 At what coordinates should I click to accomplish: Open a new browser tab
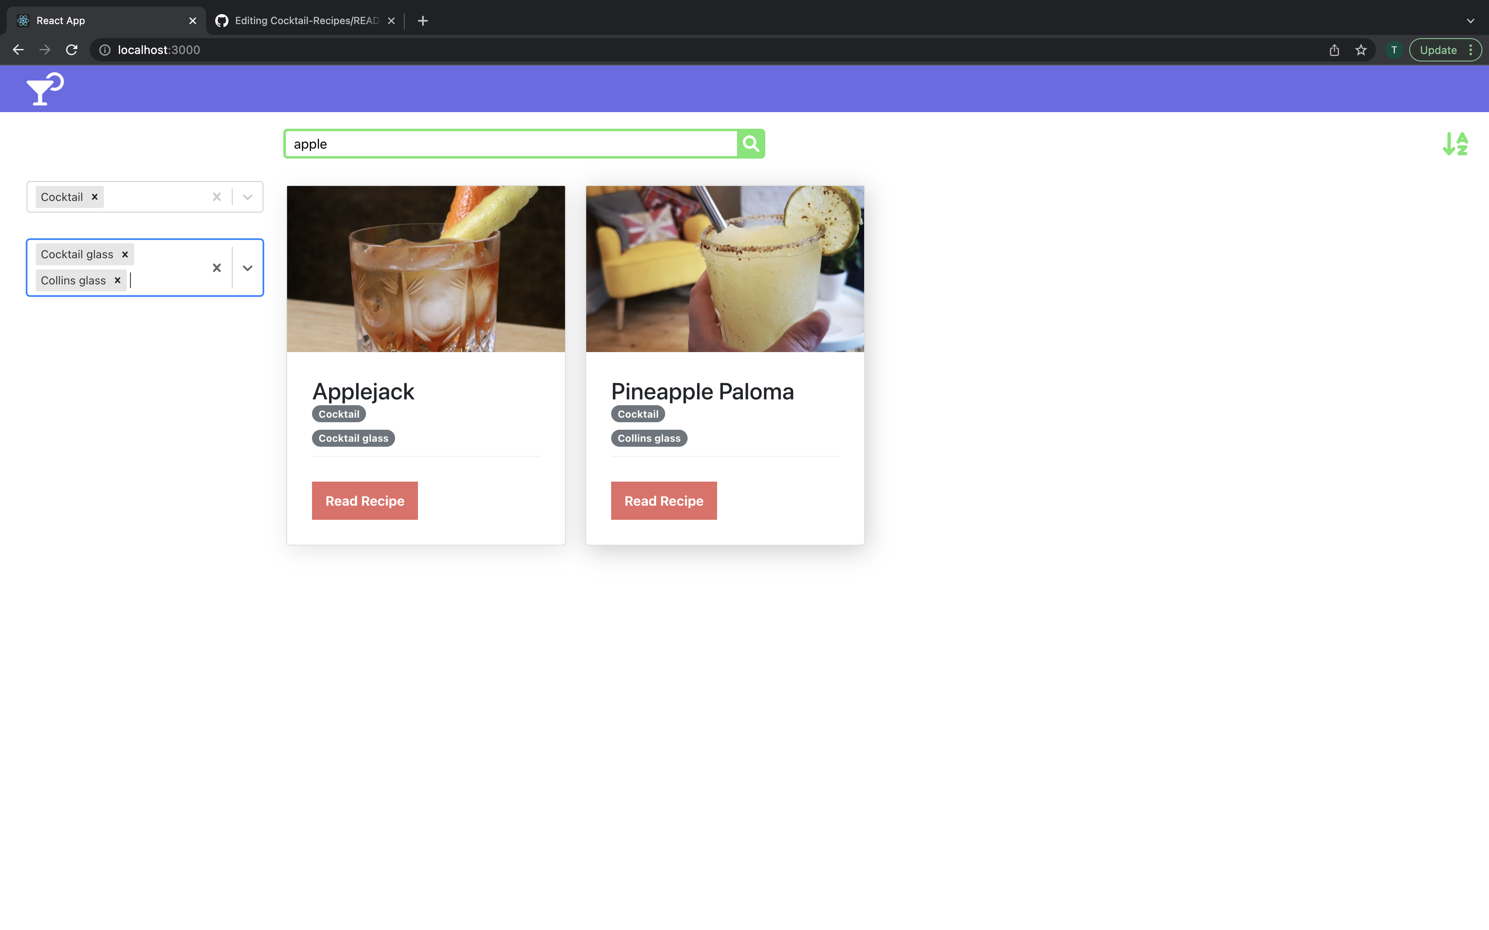tap(423, 20)
